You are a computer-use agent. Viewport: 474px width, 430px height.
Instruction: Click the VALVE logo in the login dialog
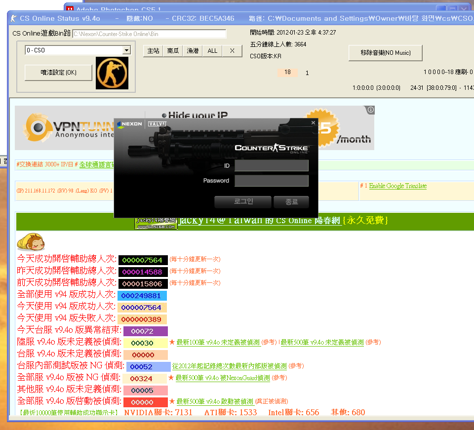pyautogui.click(x=157, y=124)
